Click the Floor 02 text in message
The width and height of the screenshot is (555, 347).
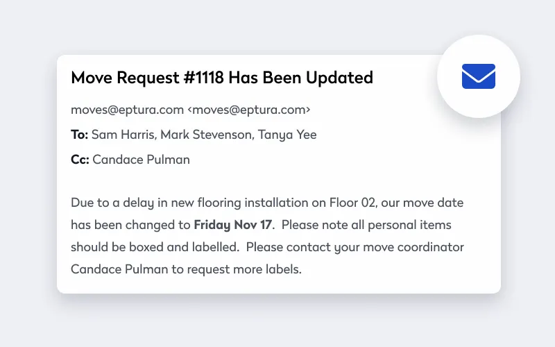pyautogui.click(x=352, y=203)
